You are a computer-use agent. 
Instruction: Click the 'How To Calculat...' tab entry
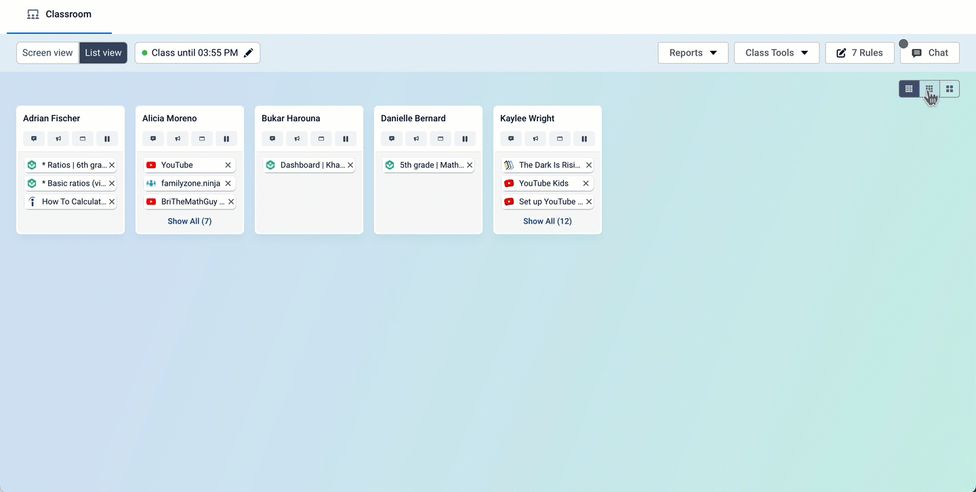tap(70, 201)
